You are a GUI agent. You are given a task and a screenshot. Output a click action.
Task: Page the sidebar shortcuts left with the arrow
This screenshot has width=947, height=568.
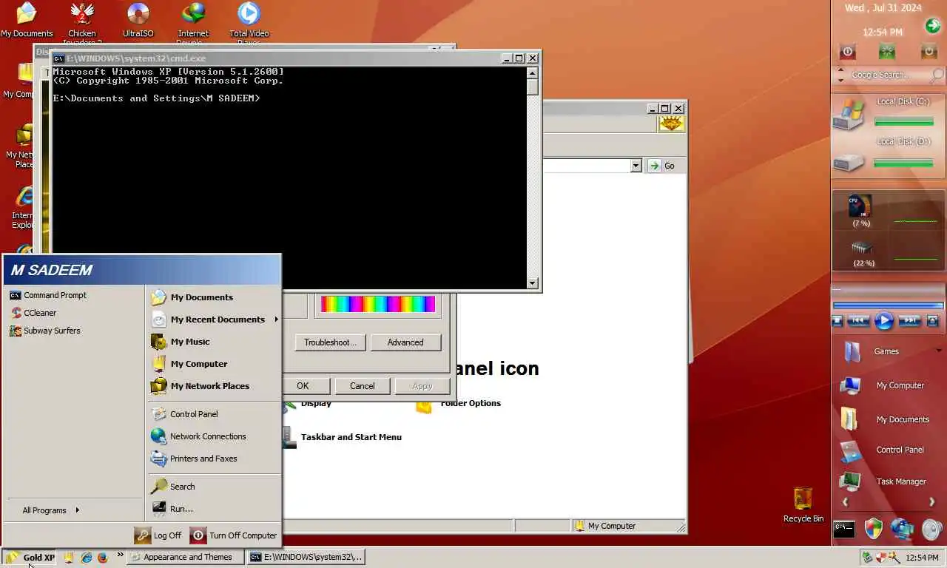(x=846, y=502)
